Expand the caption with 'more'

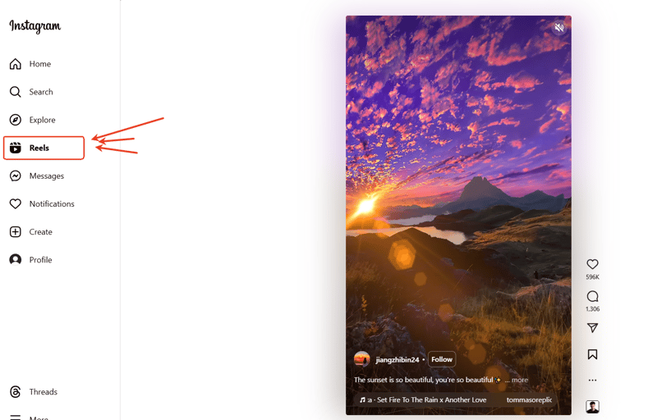(x=520, y=380)
